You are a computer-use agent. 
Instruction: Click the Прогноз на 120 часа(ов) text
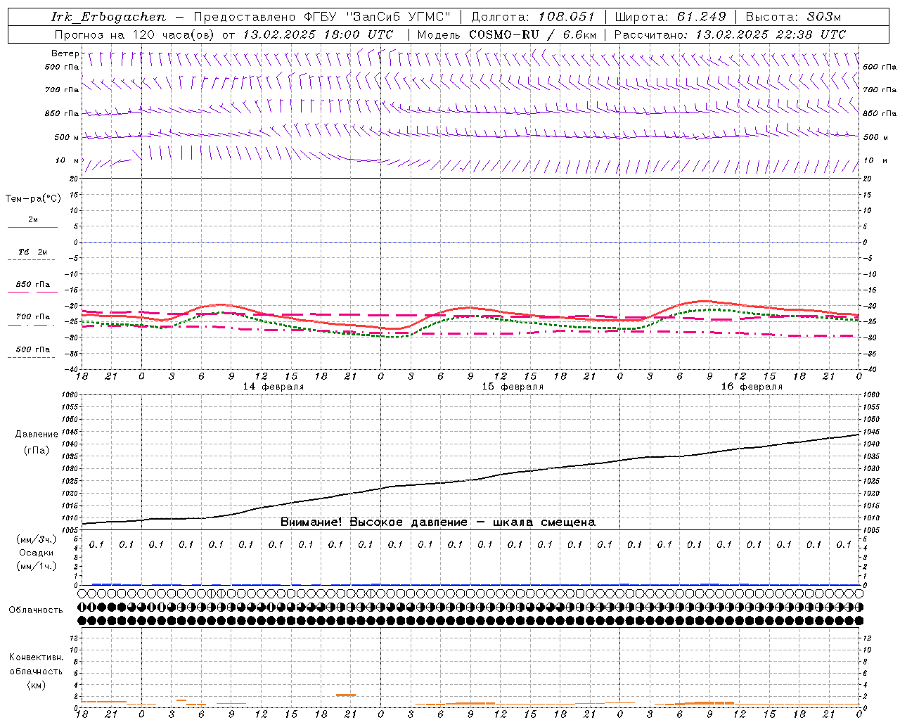pyautogui.click(x=136, y=34)
